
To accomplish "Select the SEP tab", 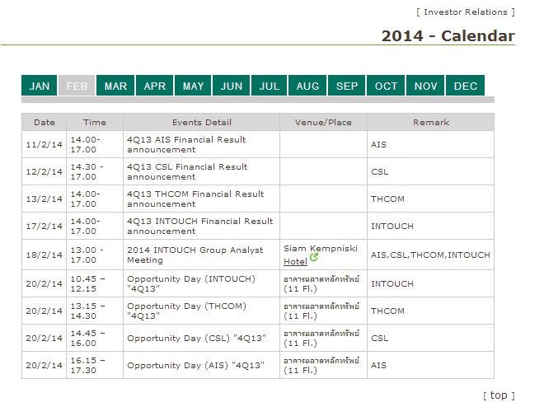I will (347, 86).
